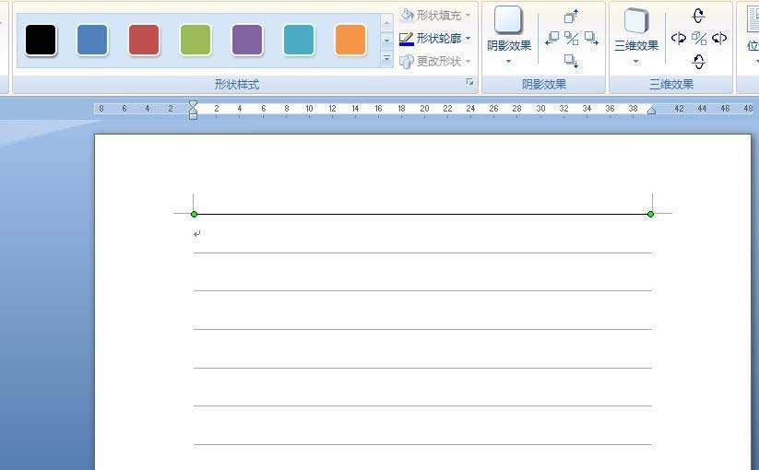Move shape styles gallery down one row
759x470 pixels.
[386, 41]
